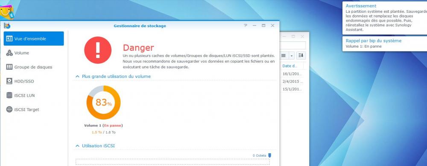The image size is (427, 166).
Task: Click the 2/4/2015 date row
Action: [292, 81]
